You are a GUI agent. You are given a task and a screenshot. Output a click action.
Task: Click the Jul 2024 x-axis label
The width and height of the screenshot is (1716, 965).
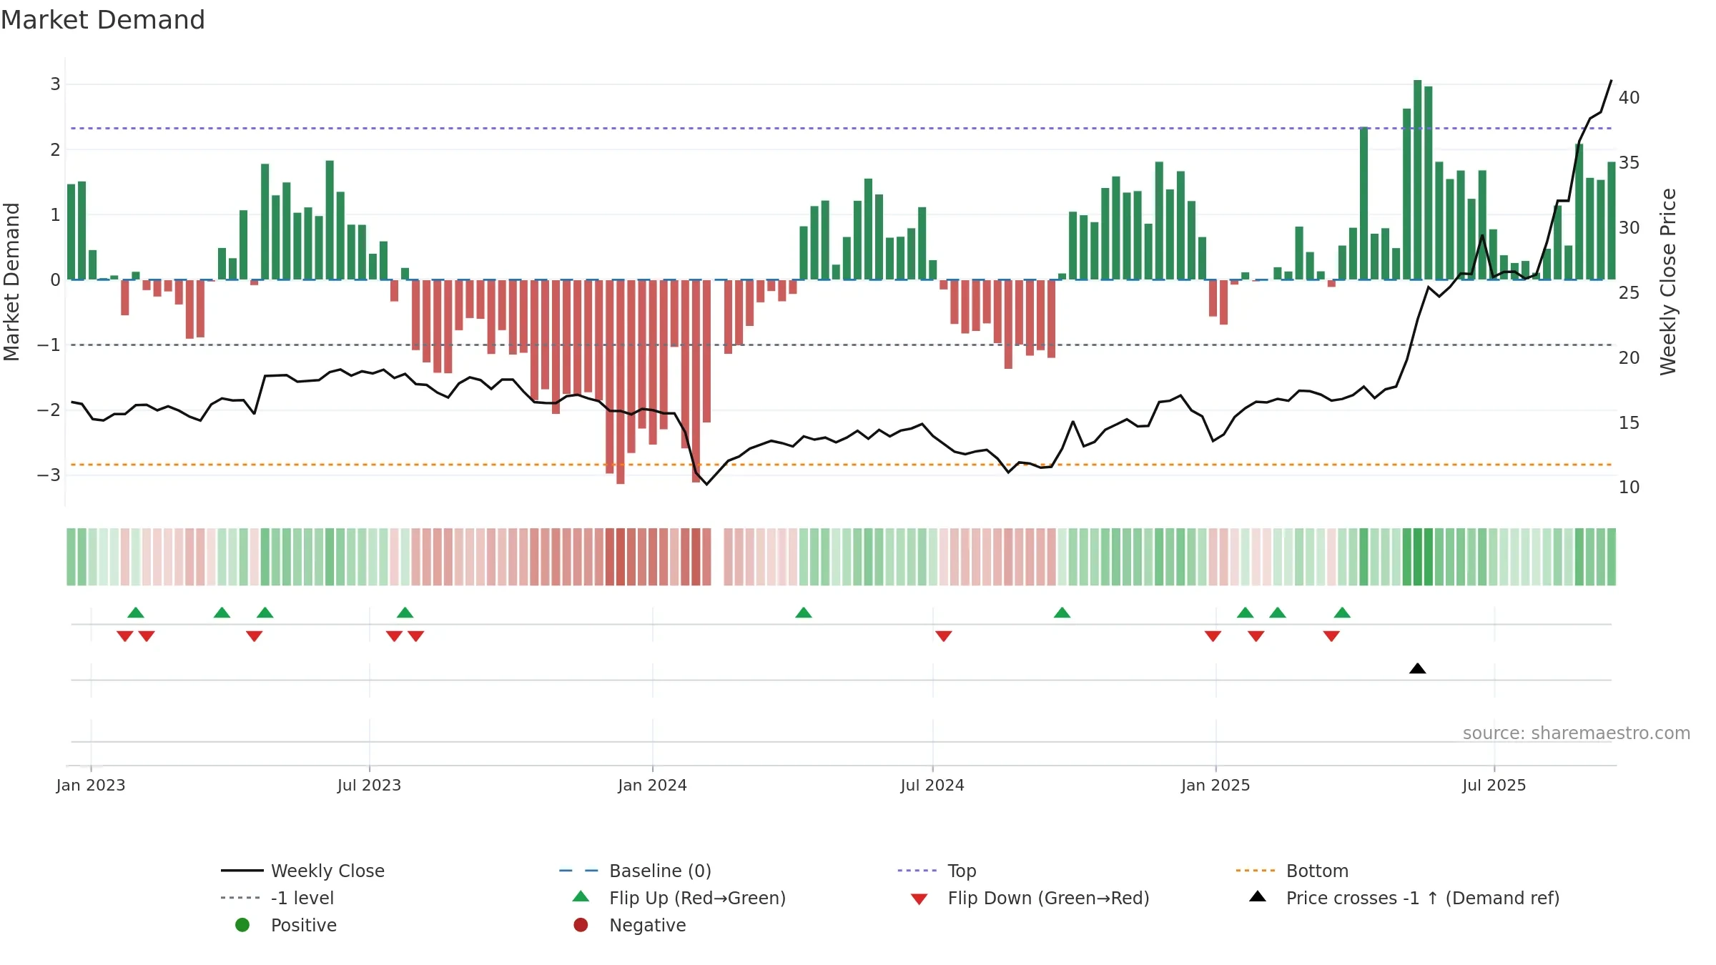click(x=932, y=786)
